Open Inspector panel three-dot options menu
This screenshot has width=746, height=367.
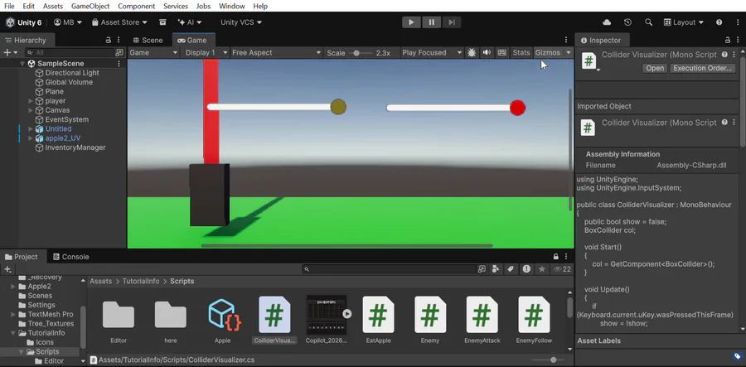(737, 40)
